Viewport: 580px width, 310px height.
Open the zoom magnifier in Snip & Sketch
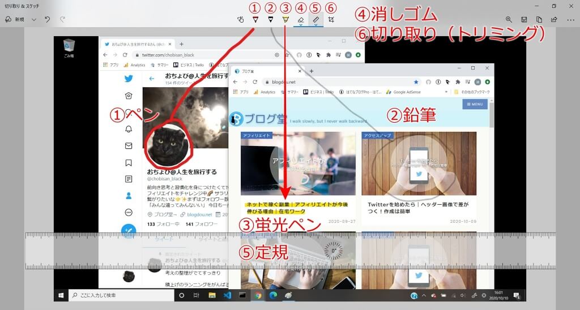point(509,20)
